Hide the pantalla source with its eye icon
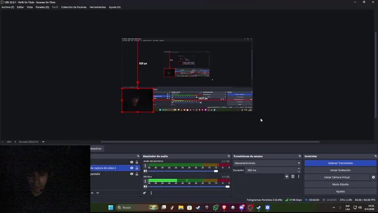378x213 pixels. click(x=132, y=174)
